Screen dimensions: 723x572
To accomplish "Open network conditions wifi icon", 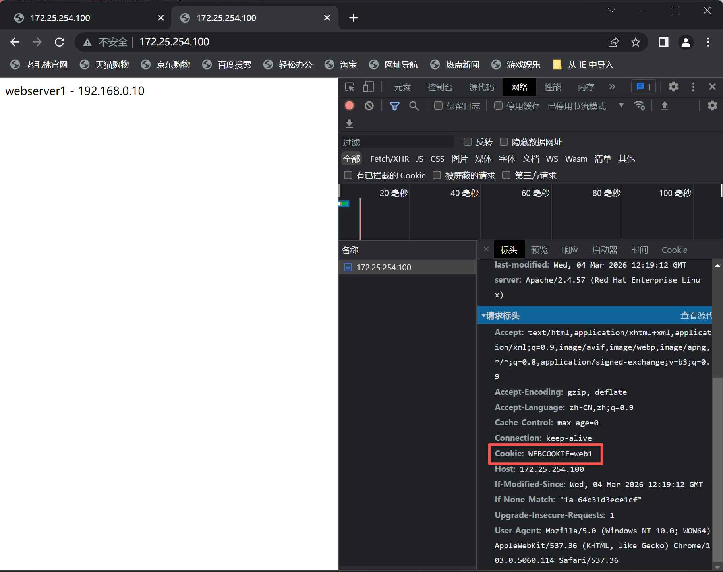I will [x=639, y=106].
